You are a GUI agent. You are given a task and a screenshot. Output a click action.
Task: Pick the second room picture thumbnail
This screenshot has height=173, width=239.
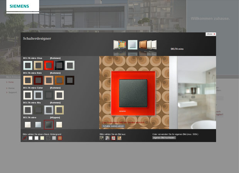coord(108,138)
